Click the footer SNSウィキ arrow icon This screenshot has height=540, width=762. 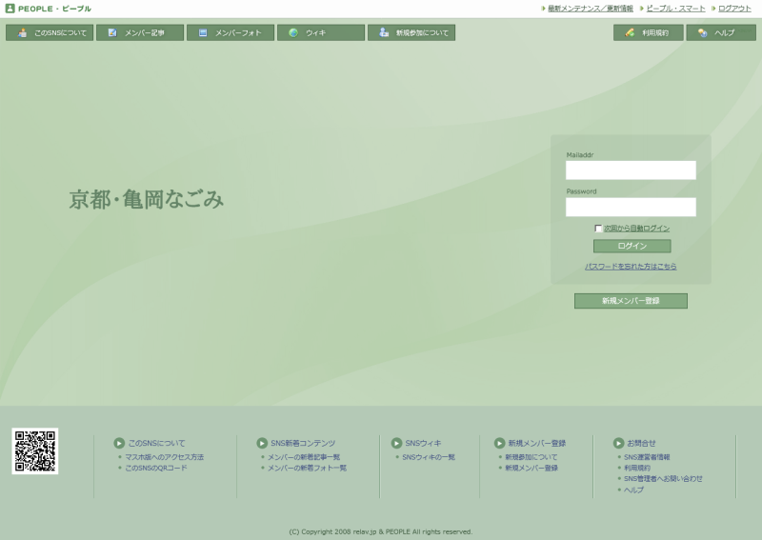click(397, 443)
